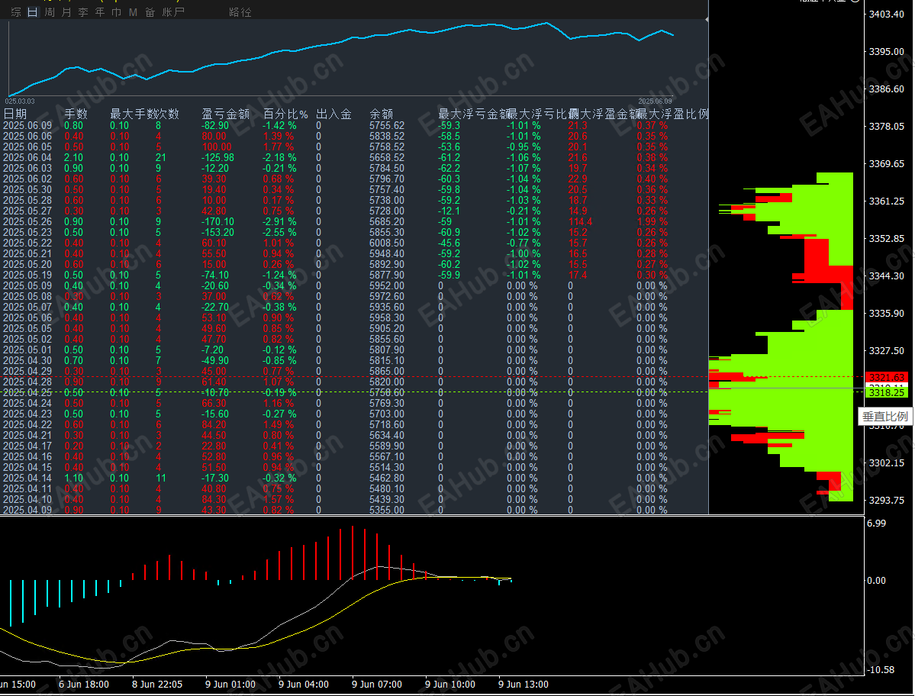
Task: Select the 2025.04.14 date row
Action: coord(27,478)
